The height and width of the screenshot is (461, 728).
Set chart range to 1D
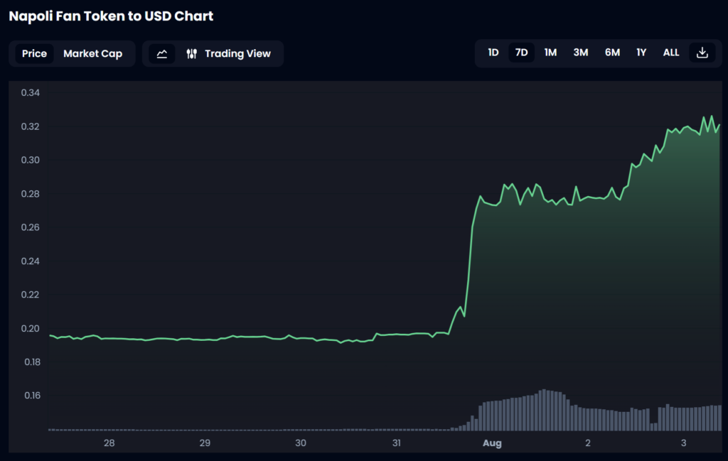tap(493, 53)
